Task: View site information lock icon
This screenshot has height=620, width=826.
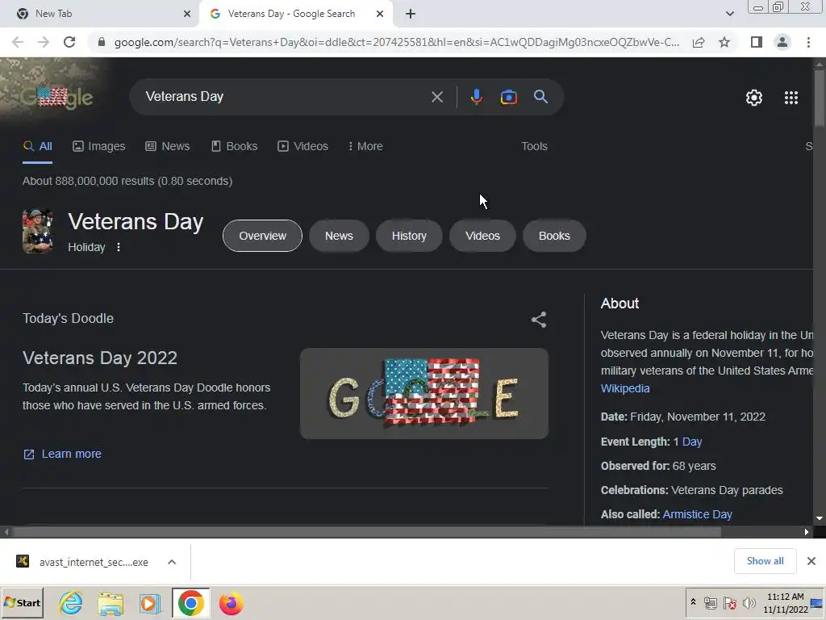Action: click(x=102, y=42)
